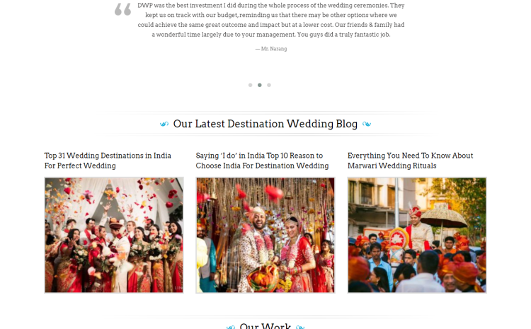Click the Our Work section heading
Image resolution: width=531 pixels, height=329 pixels.
(265, 325)
